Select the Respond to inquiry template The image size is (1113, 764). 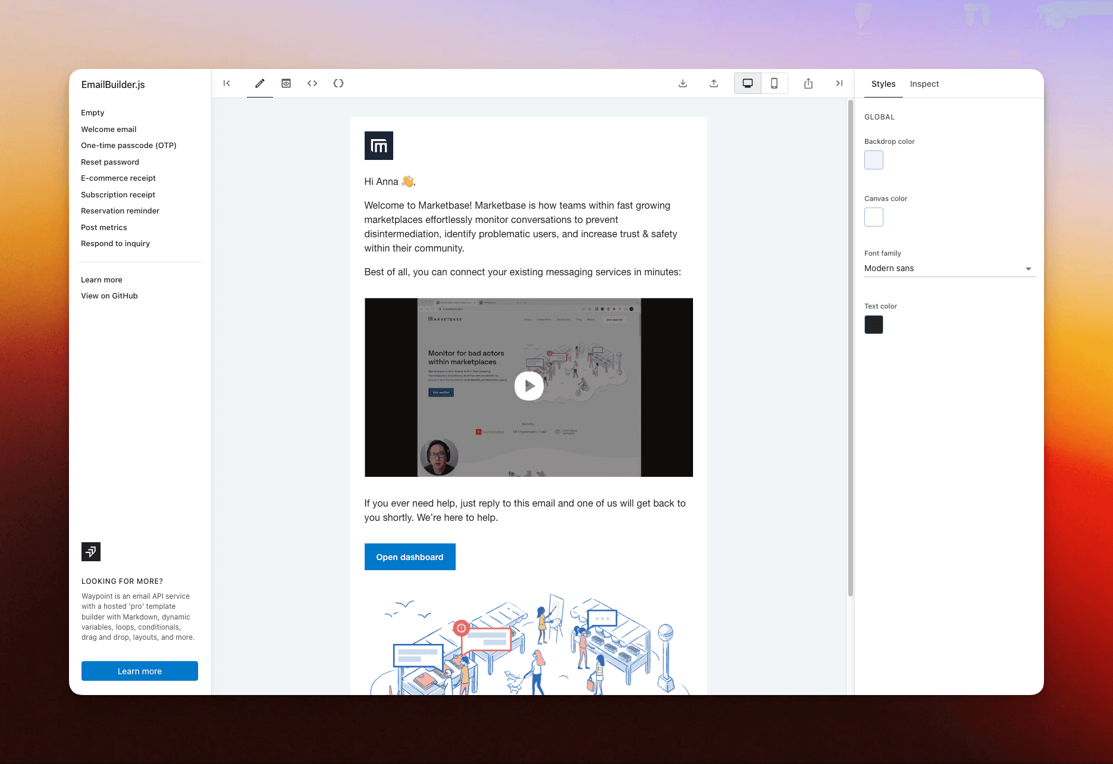click(115, 244)
